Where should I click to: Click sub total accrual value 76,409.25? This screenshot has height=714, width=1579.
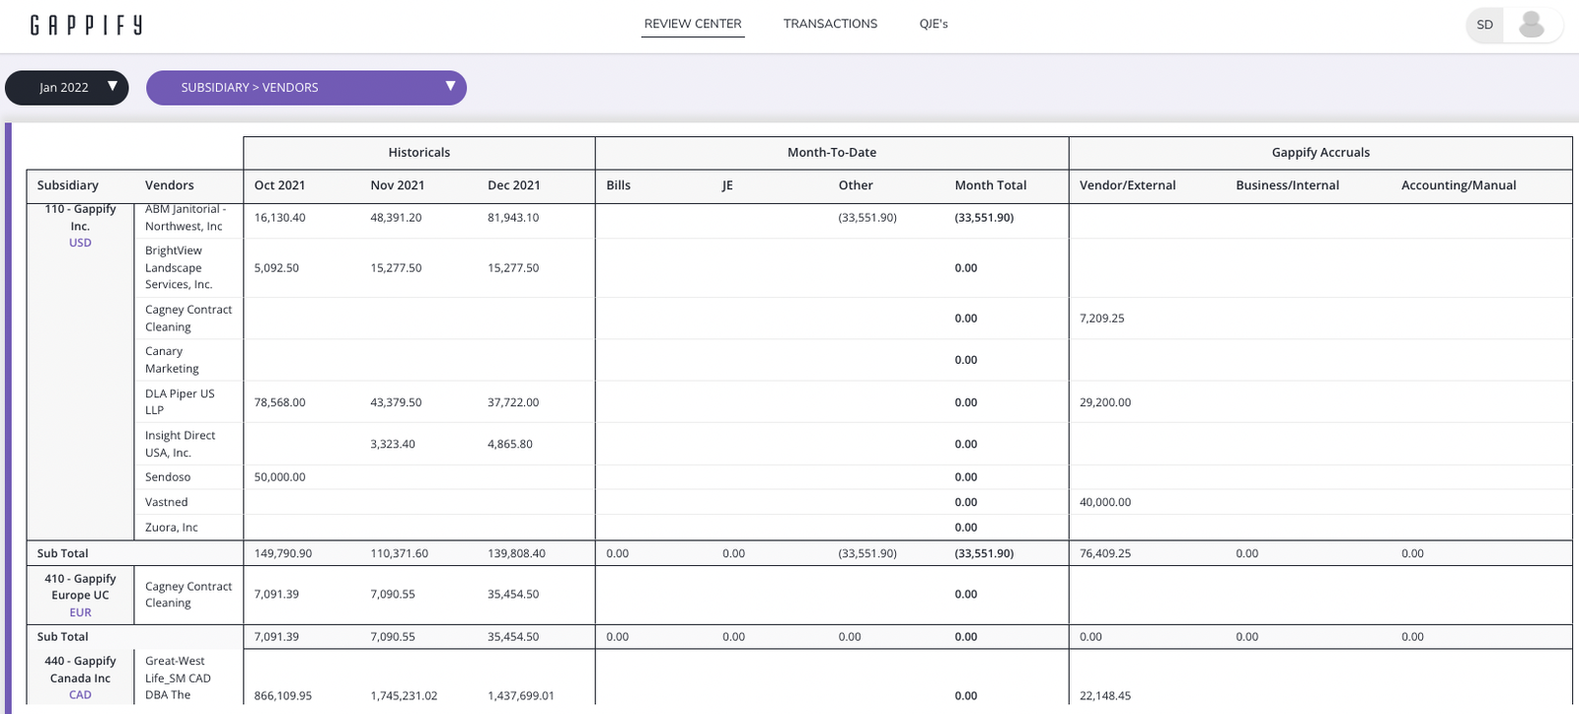(x=1105, y=554)
